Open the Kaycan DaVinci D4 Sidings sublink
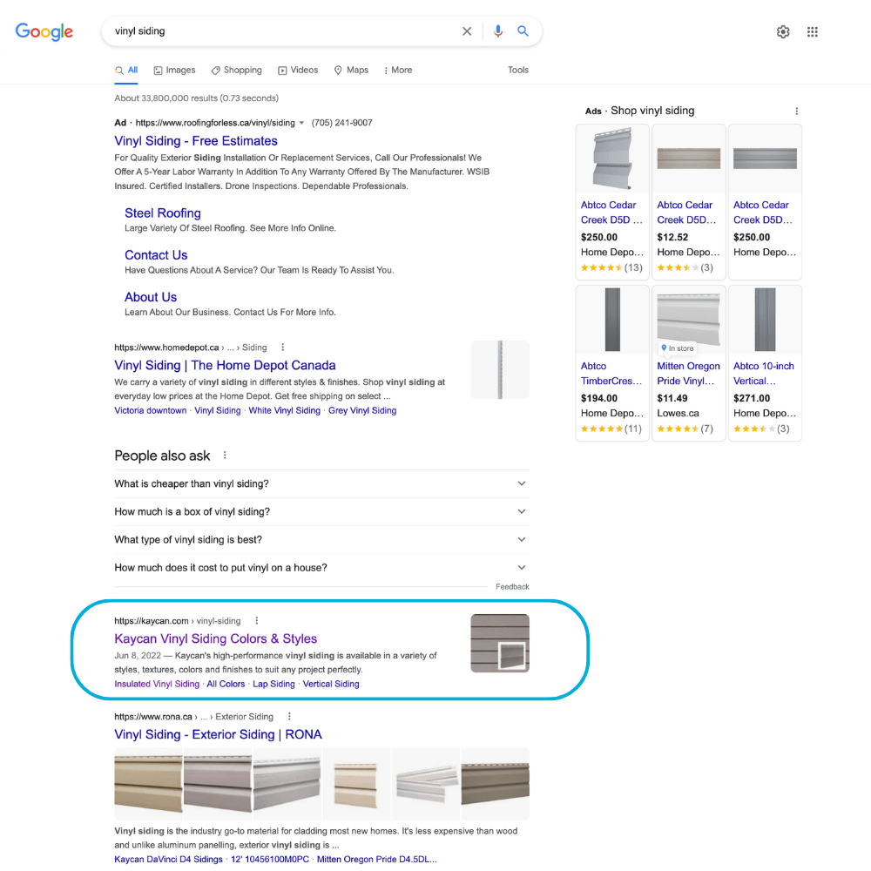871x871 pixels. [x=168, y=860]
